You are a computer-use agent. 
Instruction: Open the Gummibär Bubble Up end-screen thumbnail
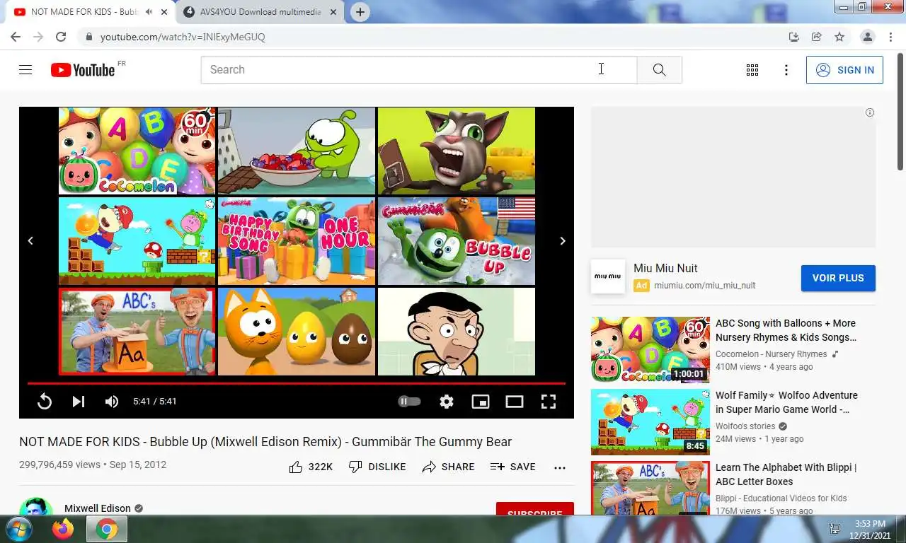pos(457,241)
